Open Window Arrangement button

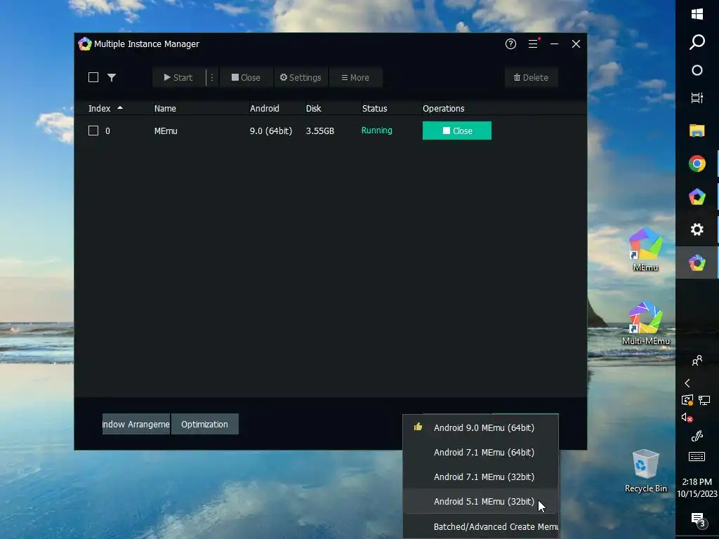pos(136,424)
